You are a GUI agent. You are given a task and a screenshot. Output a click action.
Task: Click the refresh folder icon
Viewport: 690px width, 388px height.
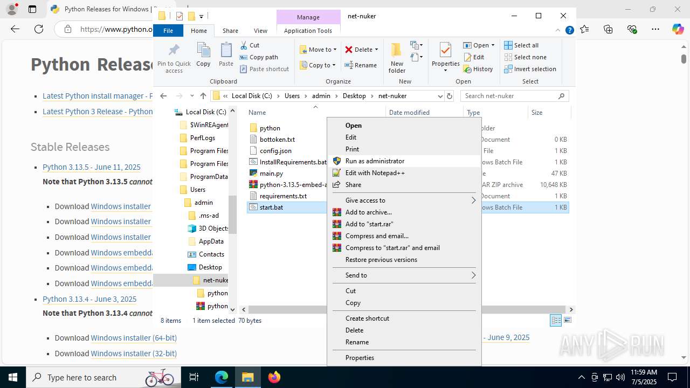pyautogui.click(x=450, y=96)
